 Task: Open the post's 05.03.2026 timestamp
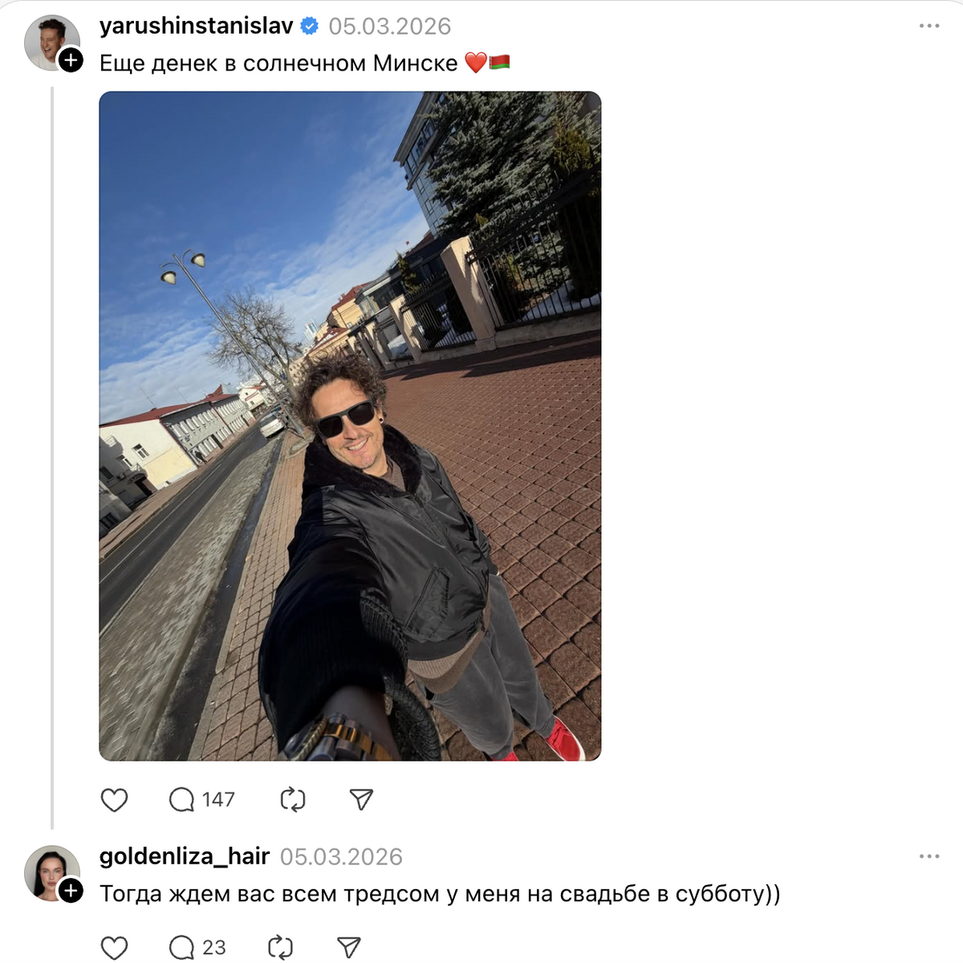(390, 26)
